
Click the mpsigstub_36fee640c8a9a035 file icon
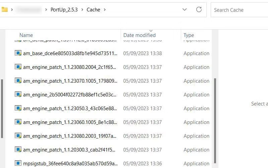coord(18,163)
